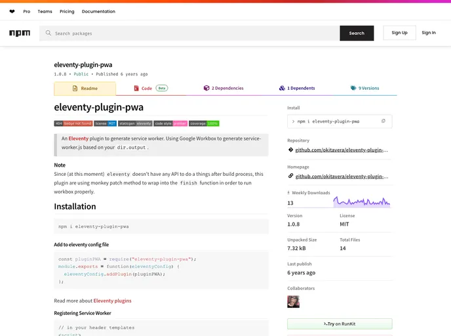Click the Try on RunKit button
Viewport: 451px width, 336px height.
340,324
